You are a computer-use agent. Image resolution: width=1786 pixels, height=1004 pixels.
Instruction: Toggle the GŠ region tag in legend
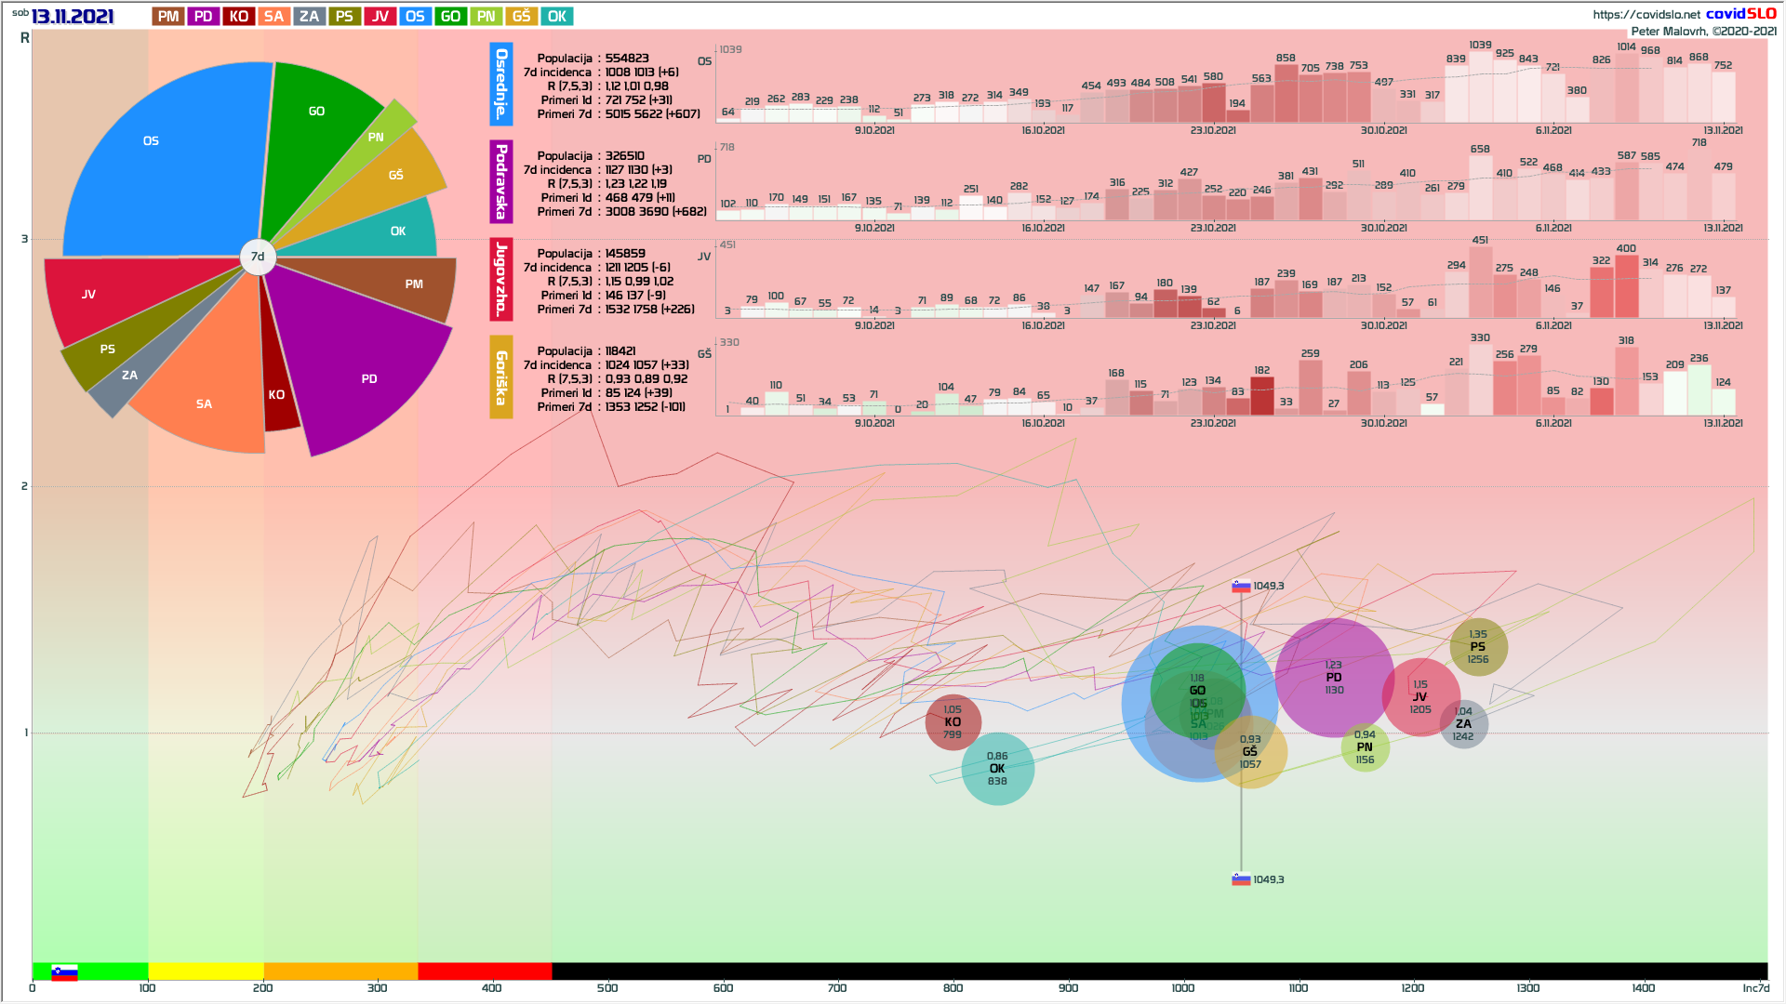pyautogui.click(x=522, y=17)
